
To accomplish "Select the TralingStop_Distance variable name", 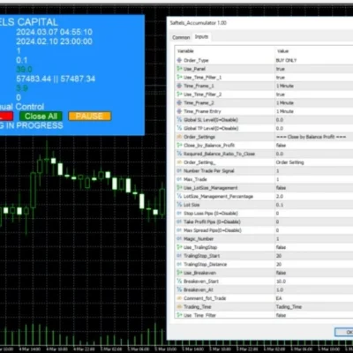I will (205, 265).
